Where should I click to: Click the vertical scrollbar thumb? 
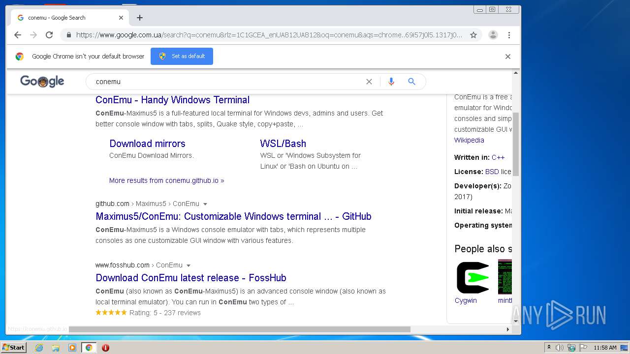(x=516, y=144)
